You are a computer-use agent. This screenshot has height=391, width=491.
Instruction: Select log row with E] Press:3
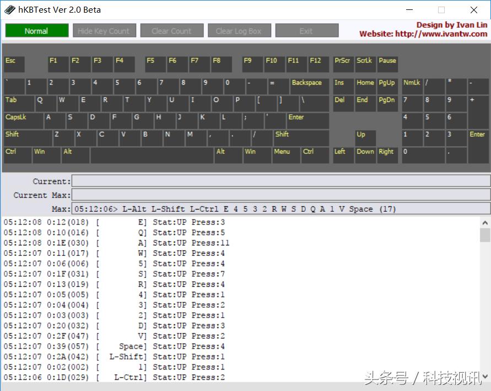(114, 222)
